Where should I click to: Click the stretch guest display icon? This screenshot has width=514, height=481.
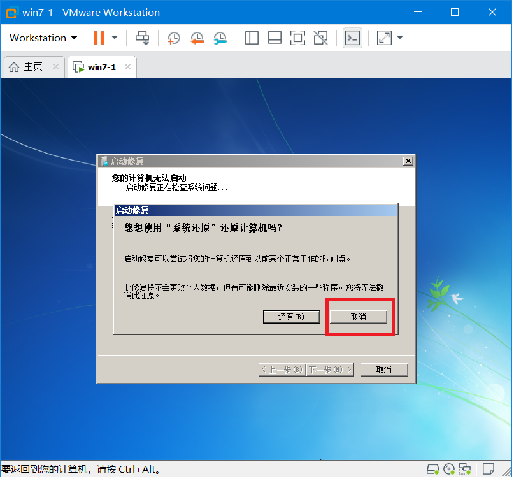click(x=384, y=38)
